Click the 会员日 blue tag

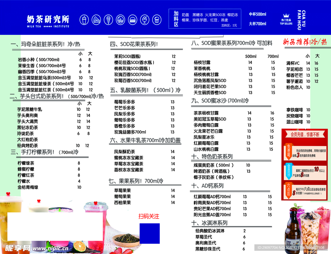[288, 171]
